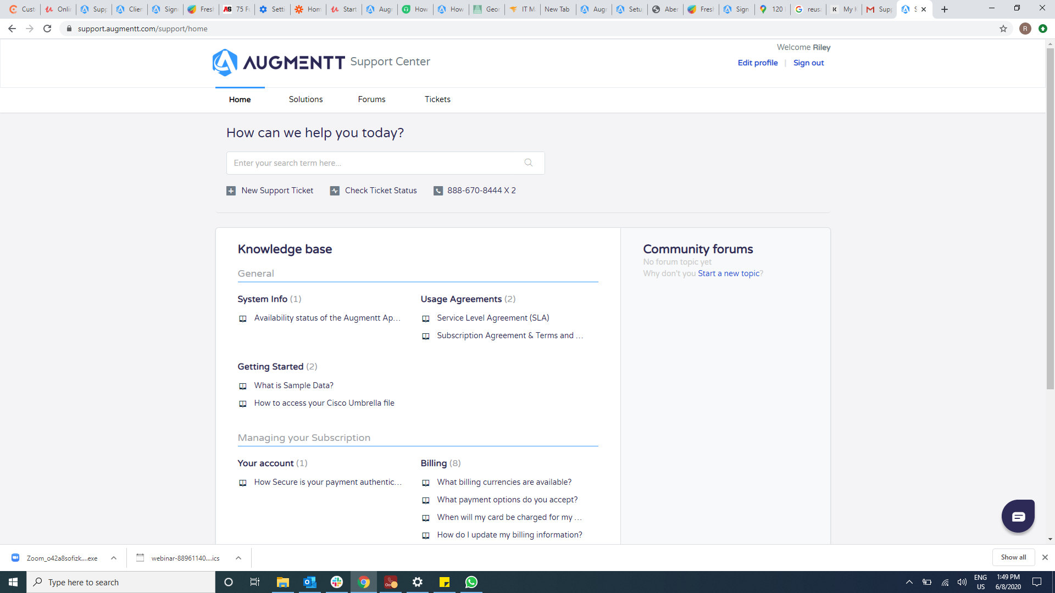1055x593 pixels.
Task: Open Outlook from the taskbar
Action: (309, 582)
